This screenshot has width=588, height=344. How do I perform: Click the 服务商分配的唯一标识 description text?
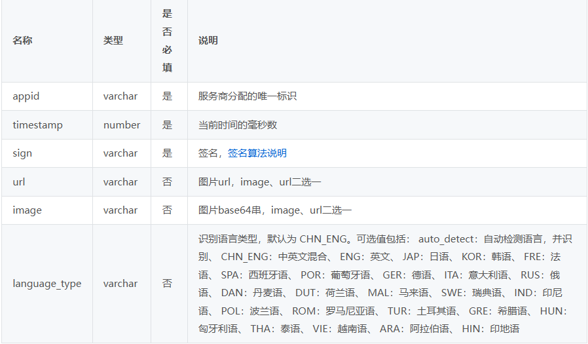point(248,96)
